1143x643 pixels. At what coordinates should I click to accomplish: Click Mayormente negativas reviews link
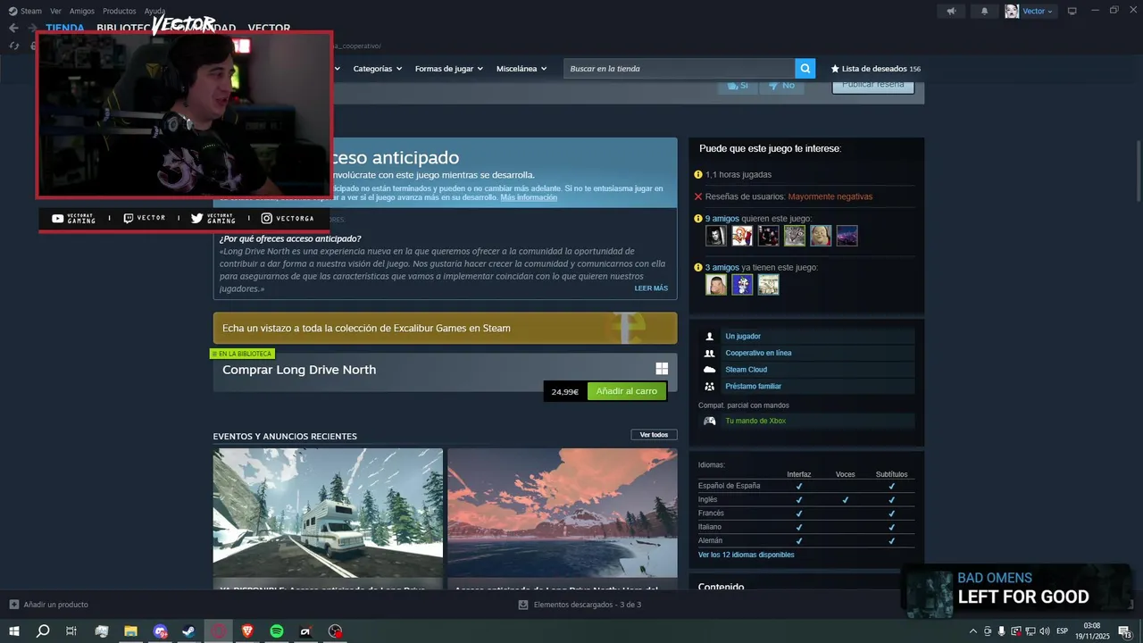(x=830, y=196)
